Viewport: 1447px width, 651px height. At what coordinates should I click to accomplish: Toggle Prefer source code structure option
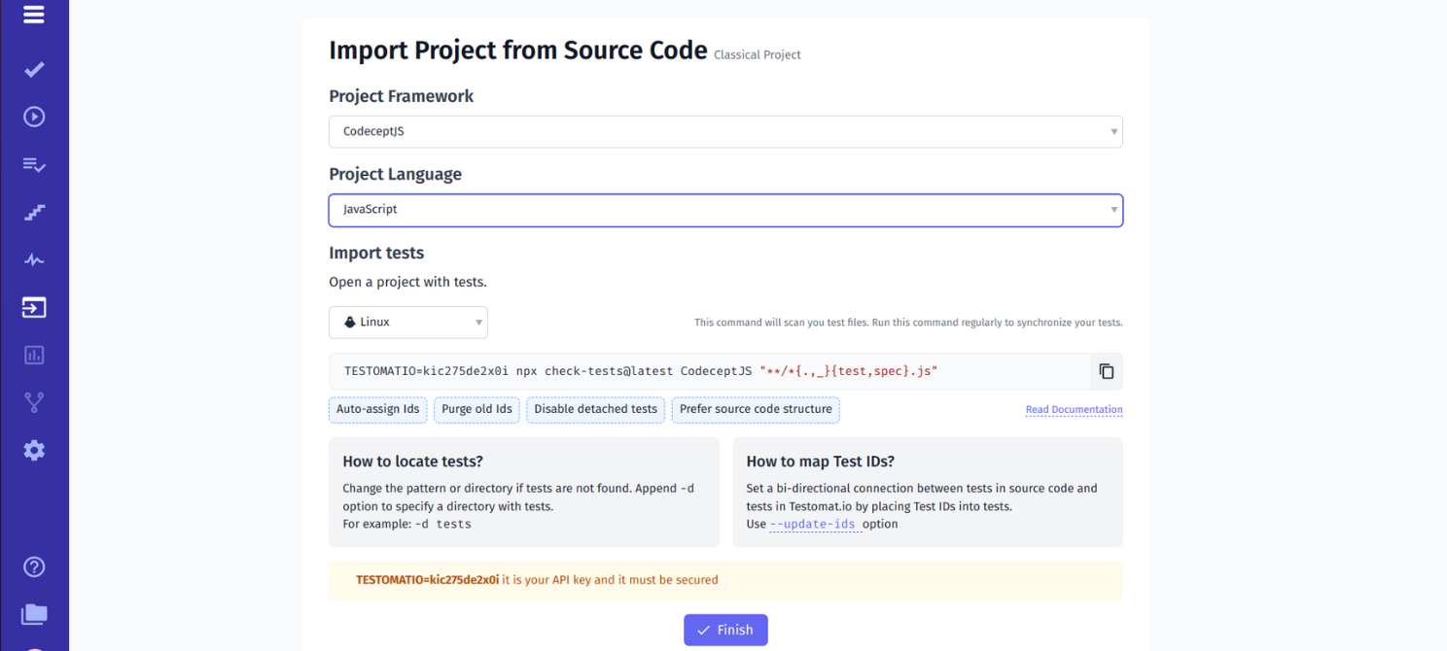(x=755, y=409)
